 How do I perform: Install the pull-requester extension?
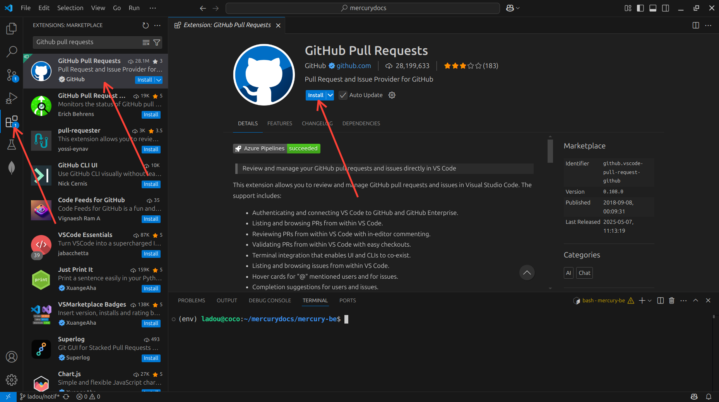[x=151, y=149]
